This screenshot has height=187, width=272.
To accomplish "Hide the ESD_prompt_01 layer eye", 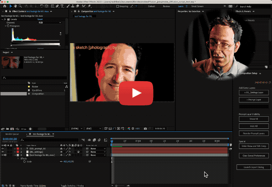I will (3, 149).
